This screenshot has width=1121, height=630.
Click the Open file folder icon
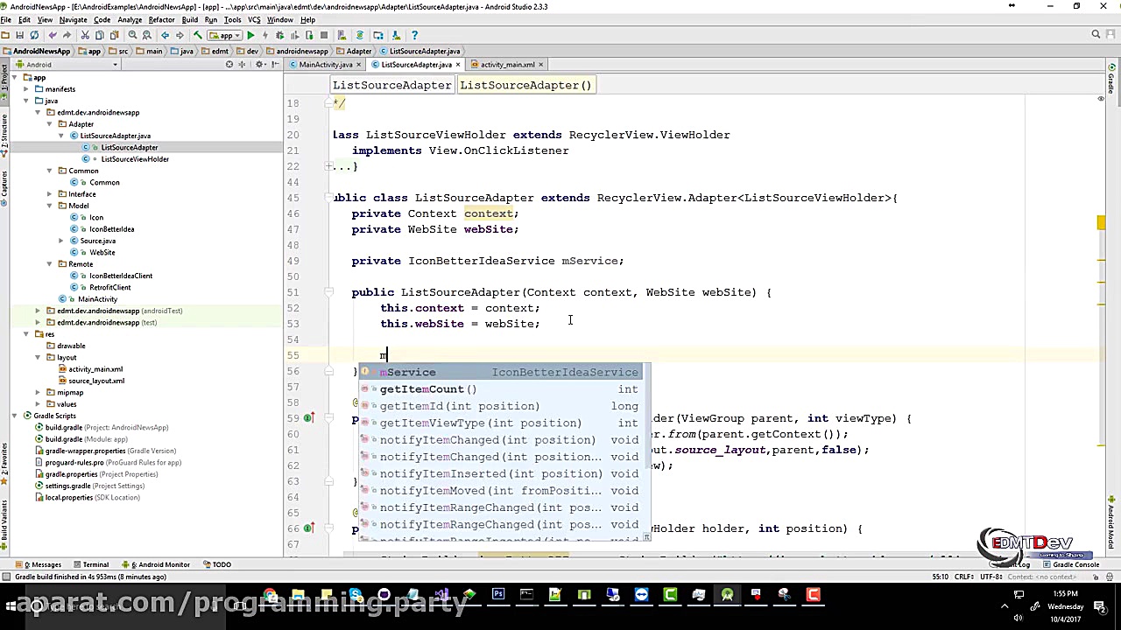[5, 35]
